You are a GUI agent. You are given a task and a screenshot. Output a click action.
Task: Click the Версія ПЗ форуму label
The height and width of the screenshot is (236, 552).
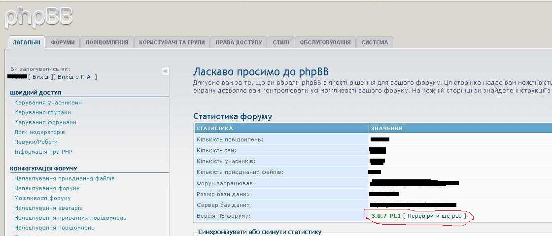224,216
